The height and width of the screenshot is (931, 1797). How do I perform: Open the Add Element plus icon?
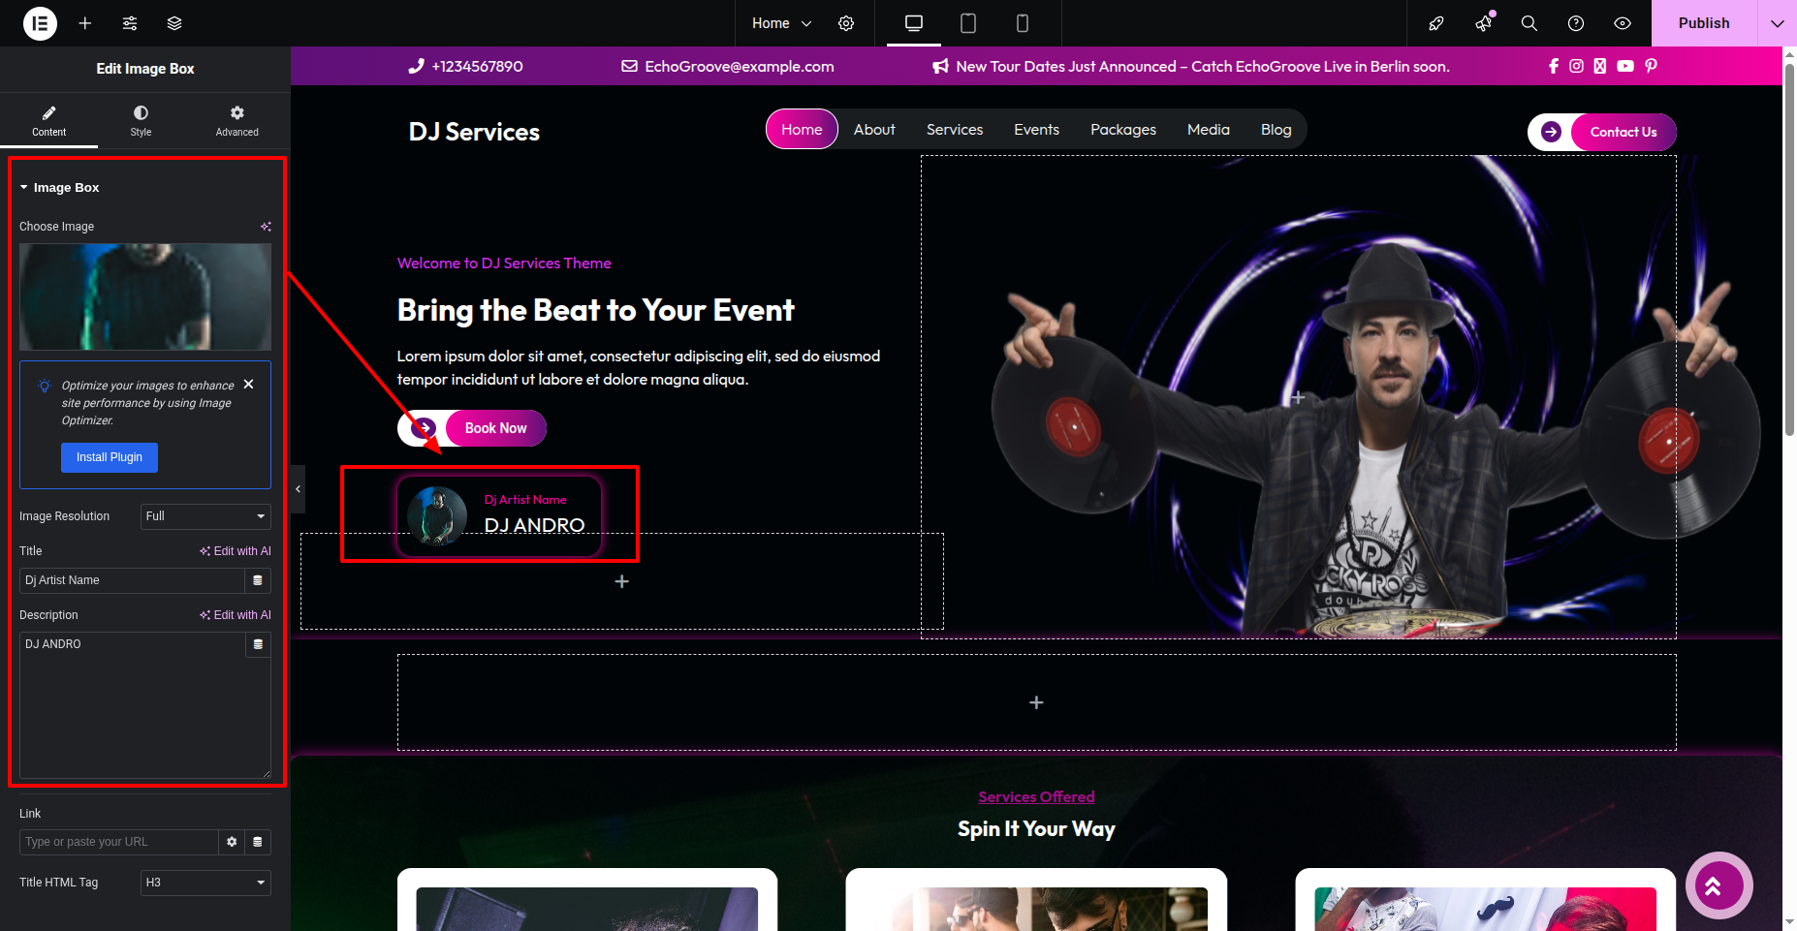coord(85,23)
